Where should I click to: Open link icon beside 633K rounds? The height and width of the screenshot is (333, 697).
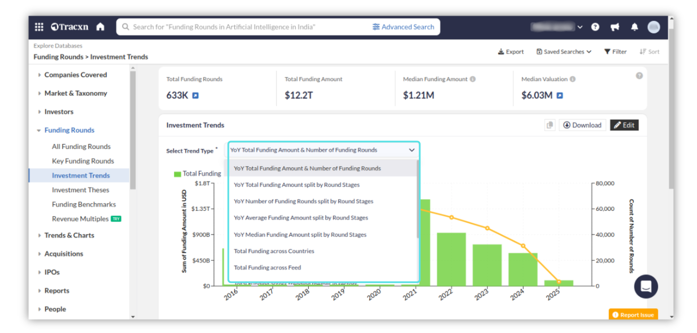click(x=195, y=96)
